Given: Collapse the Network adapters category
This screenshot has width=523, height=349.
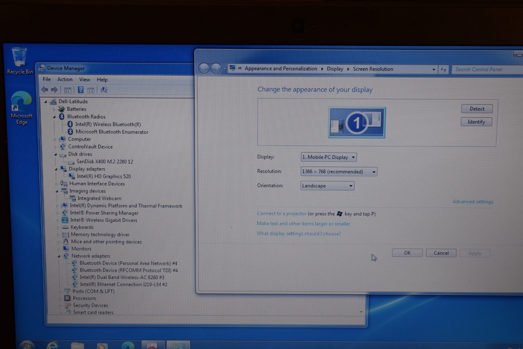Looking at the screenshot, I should 59,256.
